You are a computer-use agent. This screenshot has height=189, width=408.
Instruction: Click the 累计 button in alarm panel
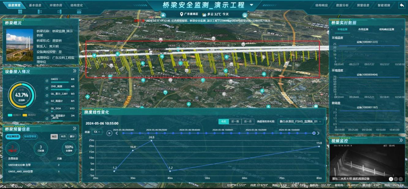tap(72, 136)
